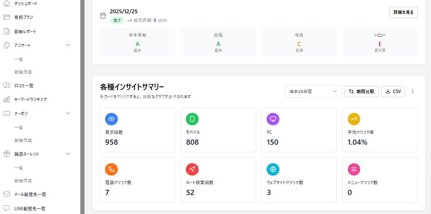Open 新規作成 under クーポン
The image size is (431, 214).
click(x=23, y=140)
